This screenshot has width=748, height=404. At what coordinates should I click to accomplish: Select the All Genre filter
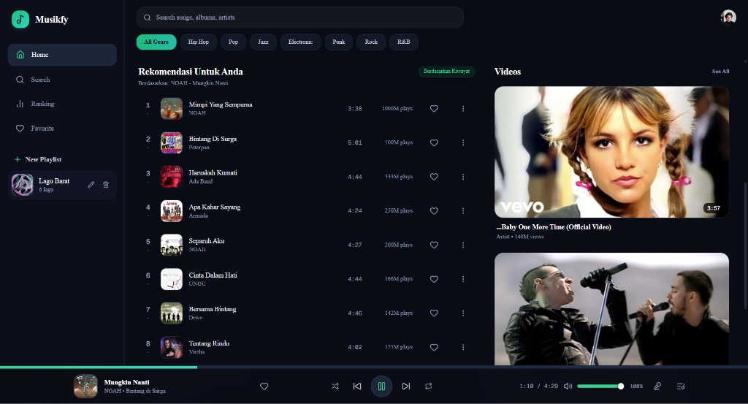(x=156, y=42)
